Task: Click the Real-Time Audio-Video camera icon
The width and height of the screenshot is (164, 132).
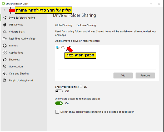Action: point(4,39)
